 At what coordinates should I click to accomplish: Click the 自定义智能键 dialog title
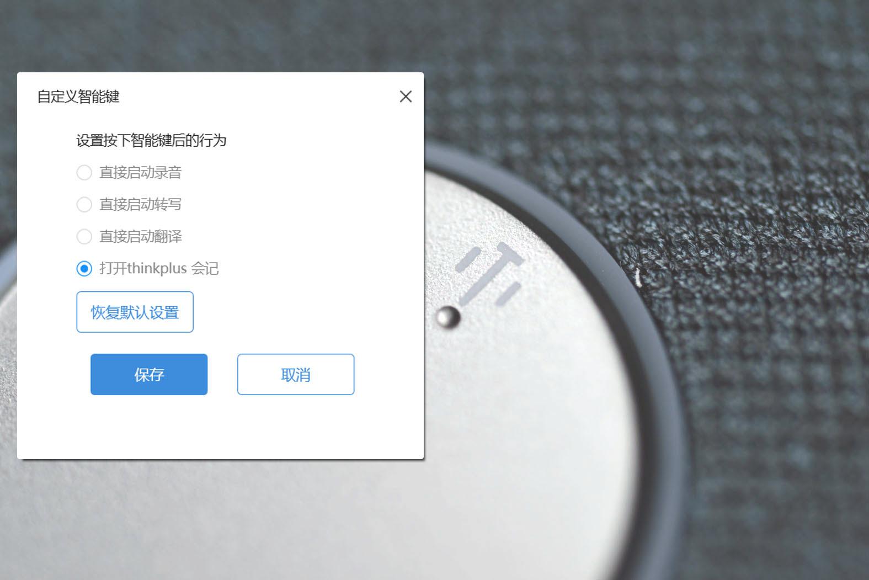(78, 97)
